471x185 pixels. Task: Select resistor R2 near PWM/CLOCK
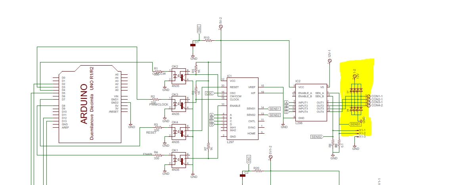point(156,99)
